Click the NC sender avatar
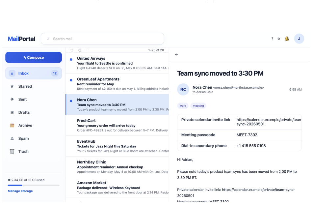 [x=183, y=89]
